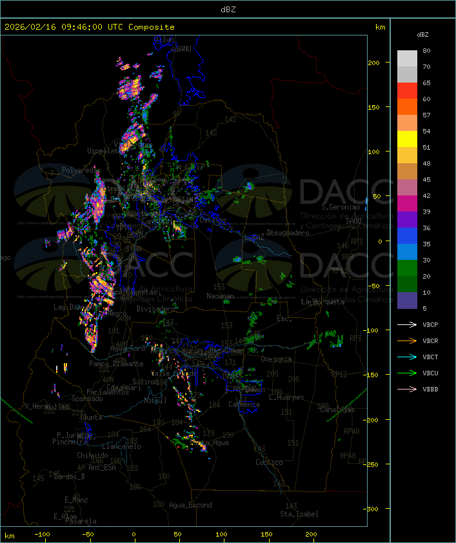Screen dimensions: 456x543
Task: Select the light blue 30-35 dBZ legend swatch
Action: coord(407,252)
